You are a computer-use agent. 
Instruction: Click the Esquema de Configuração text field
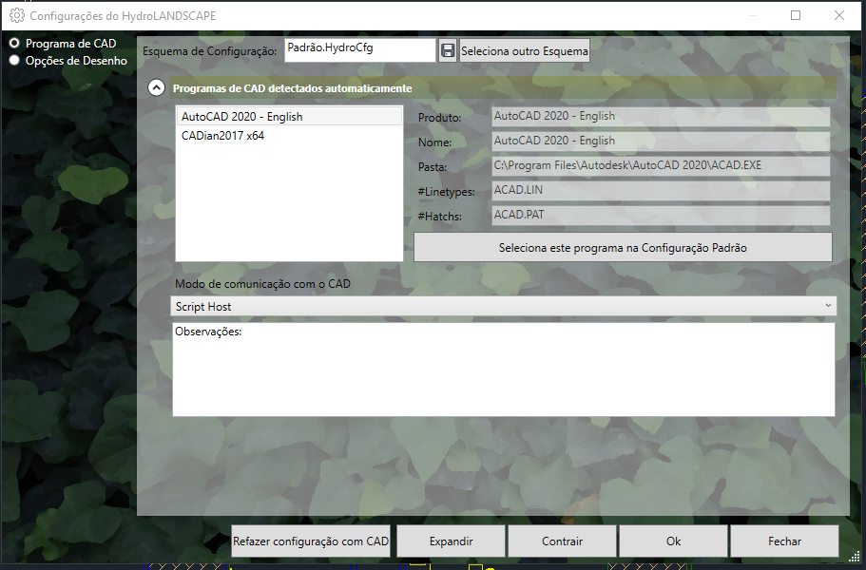pyautogui.click(x=359, y=49)
